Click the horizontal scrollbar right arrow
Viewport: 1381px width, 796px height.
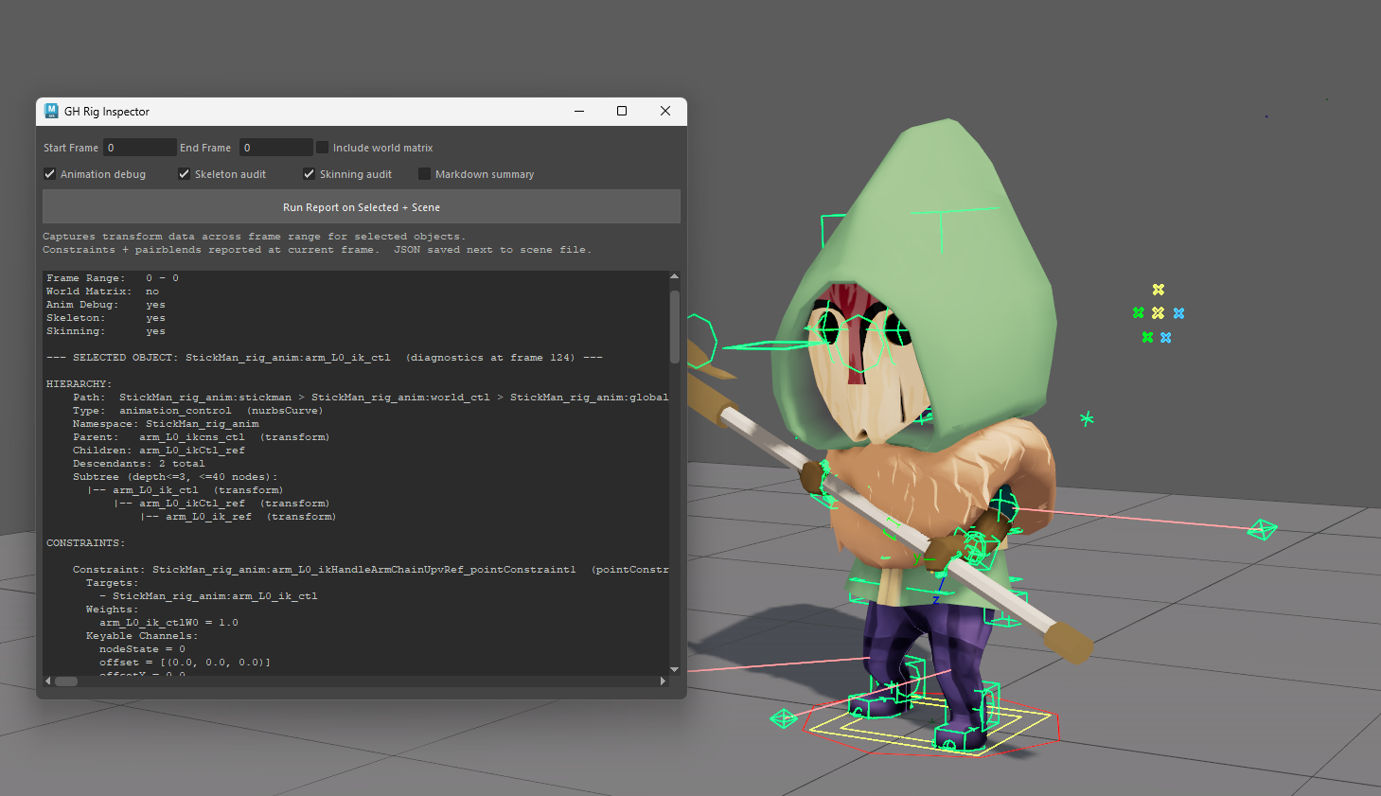(x=663, y=681)
